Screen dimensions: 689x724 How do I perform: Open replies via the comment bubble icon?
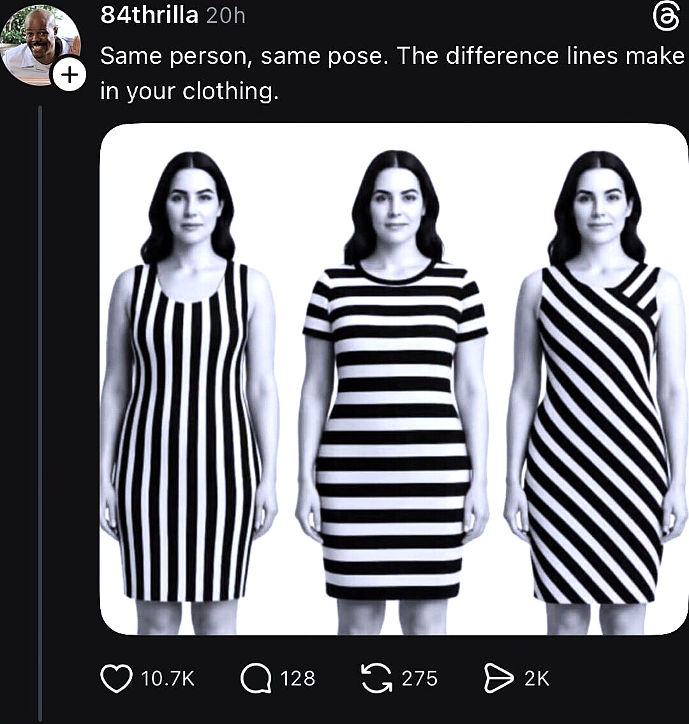coord(255,677)
